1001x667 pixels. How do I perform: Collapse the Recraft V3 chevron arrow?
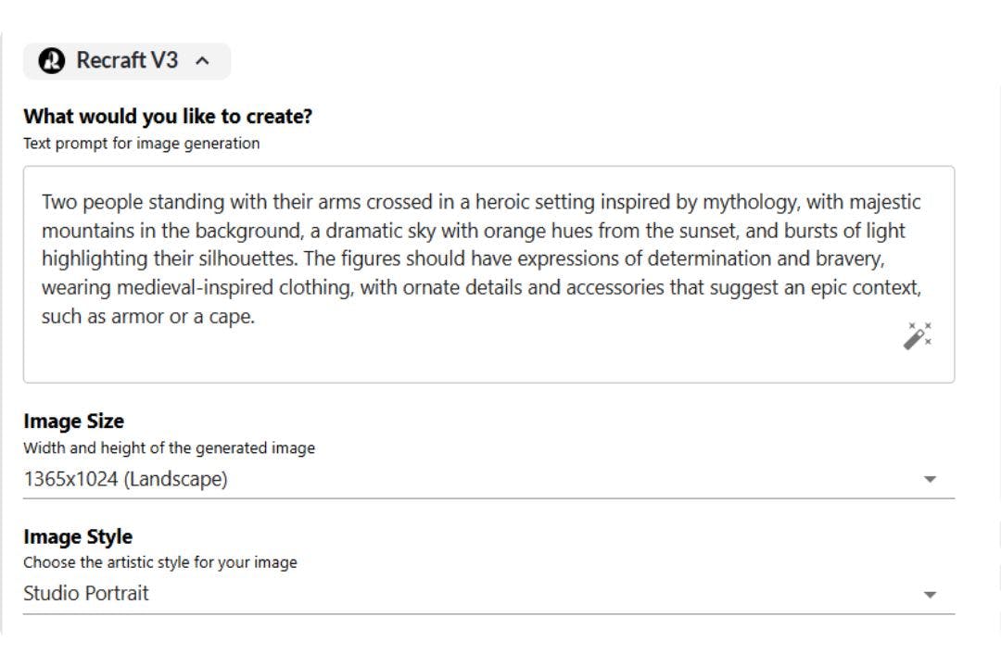point(203,61)
